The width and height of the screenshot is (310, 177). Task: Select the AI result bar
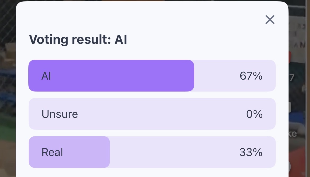coord(152,76)
